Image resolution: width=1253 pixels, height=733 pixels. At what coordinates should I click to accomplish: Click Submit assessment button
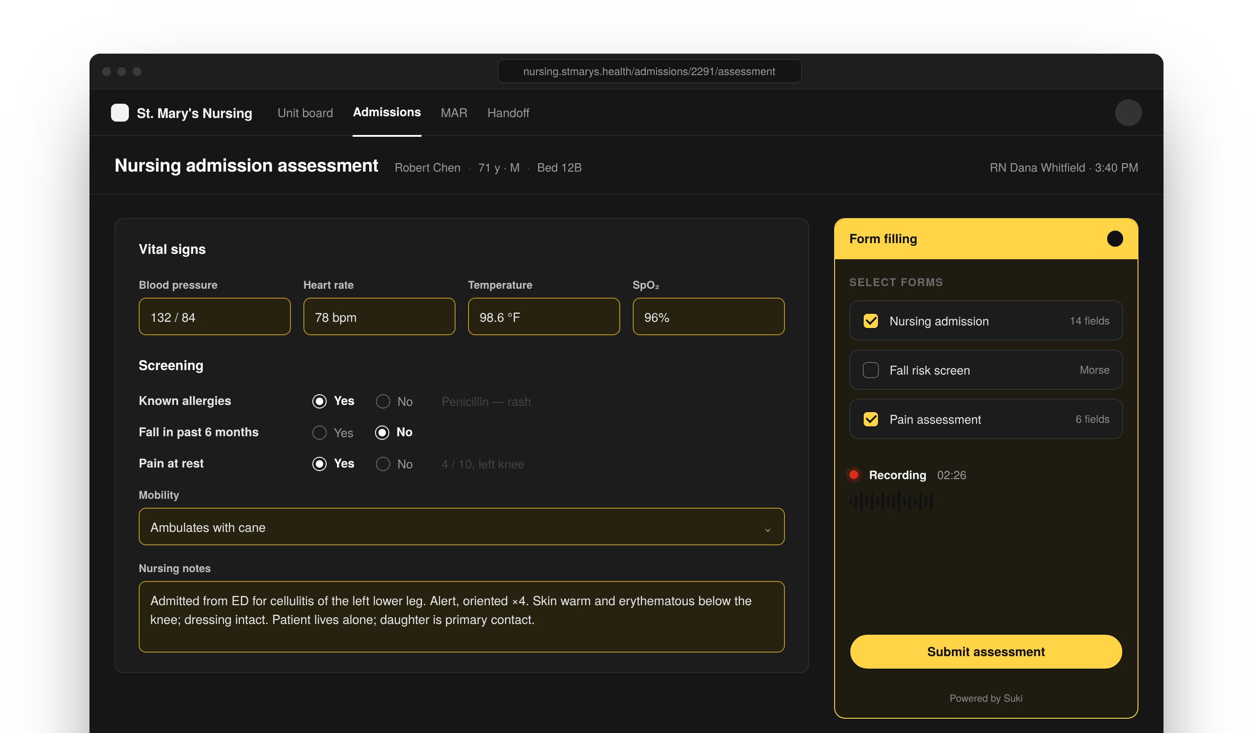point(986,652)
